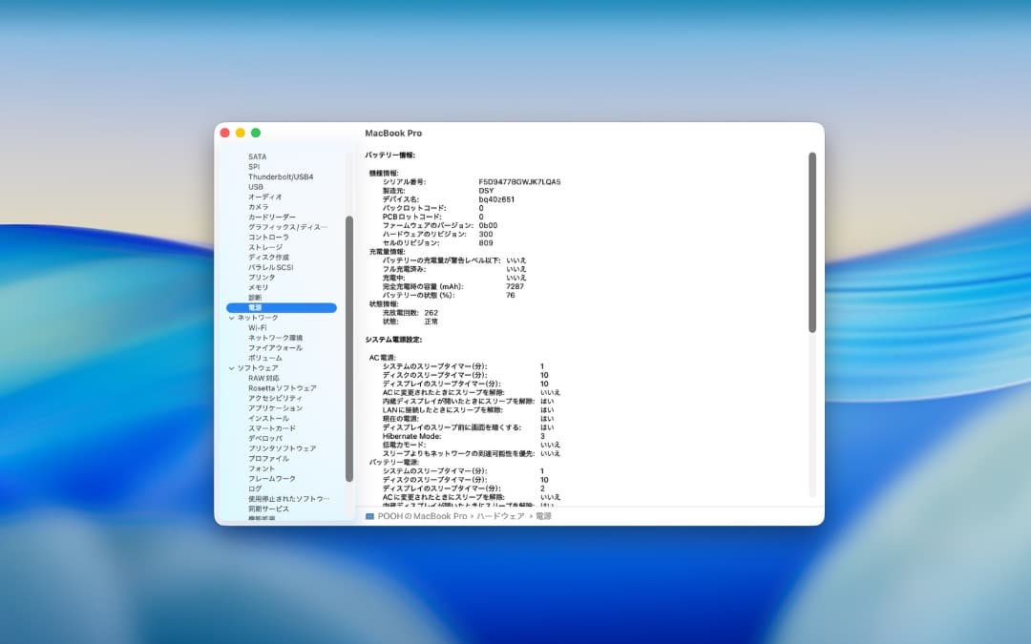Screen dimensions: 1031x644
Task: Collapse the ネットワーク section chevron
Action: click(231, 318)
